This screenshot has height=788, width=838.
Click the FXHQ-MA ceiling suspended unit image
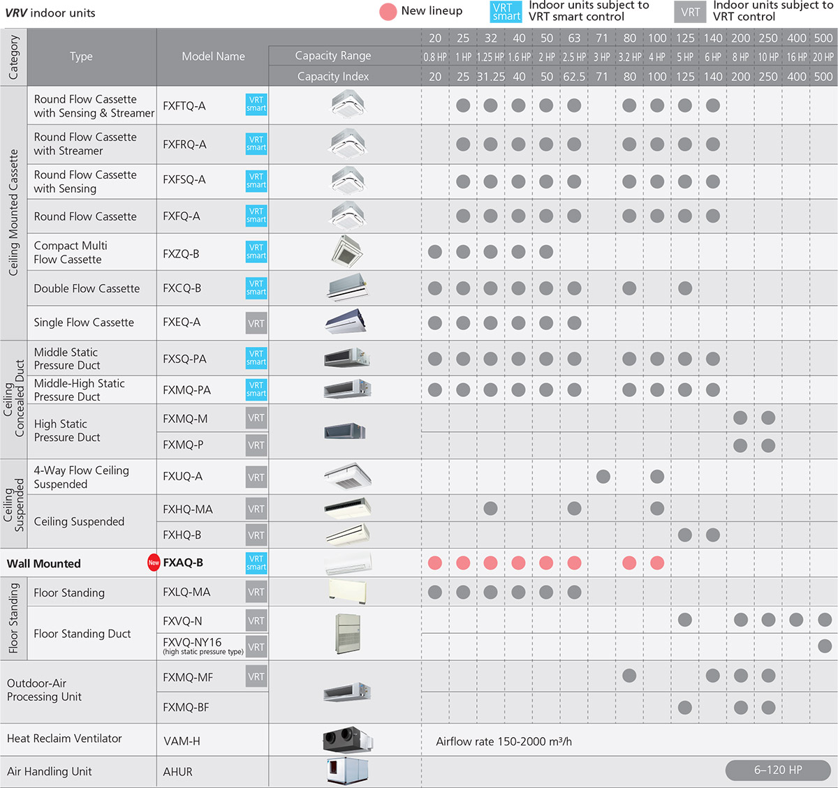click(347, 509)
